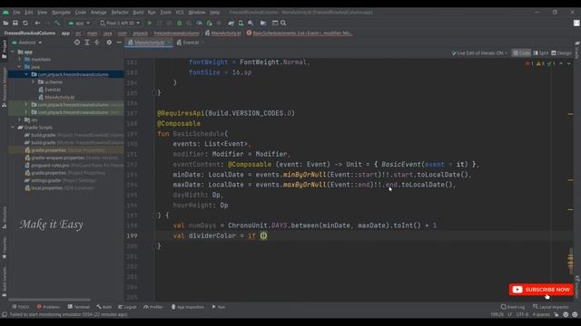Click the Save All toolbar icon
This screenshot has width=581, height=326.
click(15, 23)
